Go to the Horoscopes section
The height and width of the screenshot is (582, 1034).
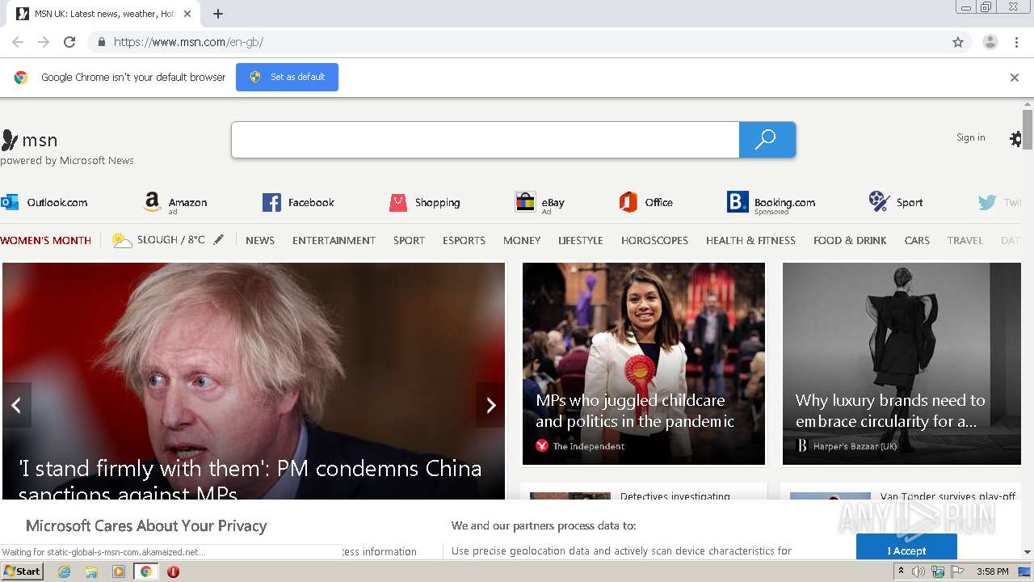tap(654, 240)
